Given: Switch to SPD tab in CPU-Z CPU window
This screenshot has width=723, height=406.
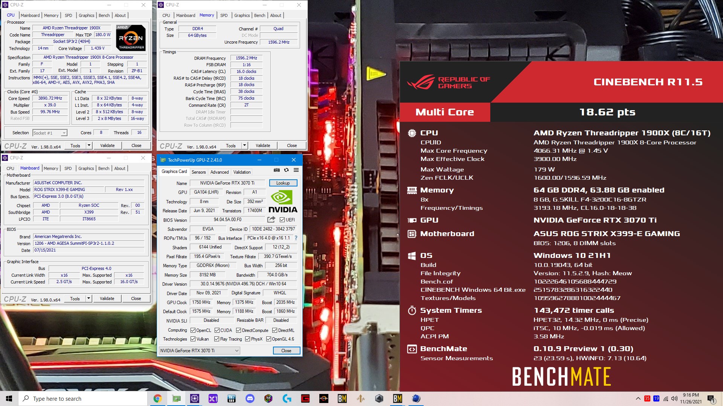Looking at the screenshot, I should [69, 15].
